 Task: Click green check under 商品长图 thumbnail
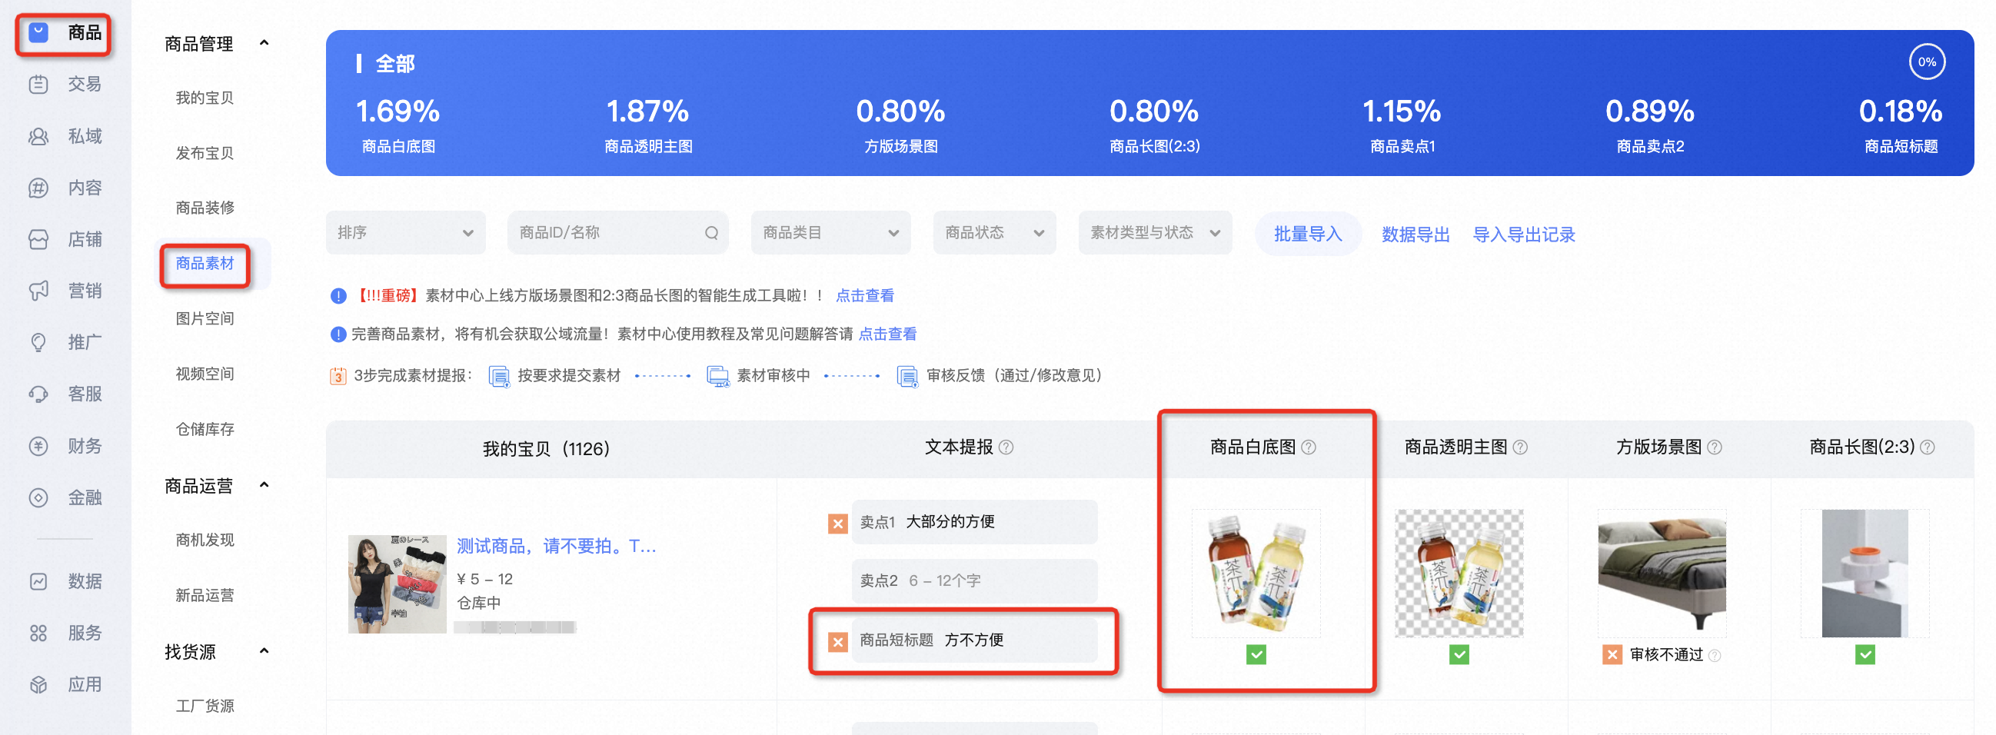(1865, 655)
